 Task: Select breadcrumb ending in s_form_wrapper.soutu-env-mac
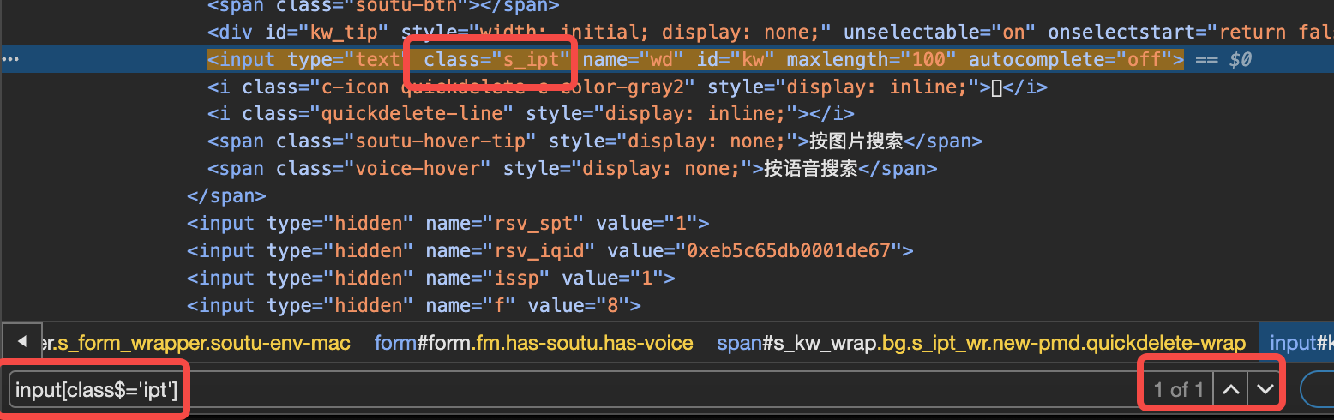click(x=195, y=344)
